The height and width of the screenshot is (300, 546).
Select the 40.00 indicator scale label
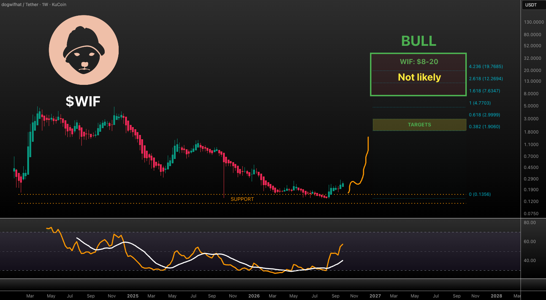(530, 261)
